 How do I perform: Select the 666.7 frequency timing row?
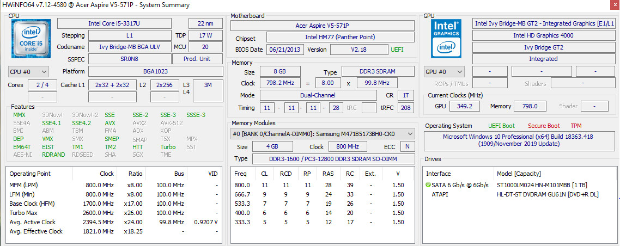tap(323, 194)
